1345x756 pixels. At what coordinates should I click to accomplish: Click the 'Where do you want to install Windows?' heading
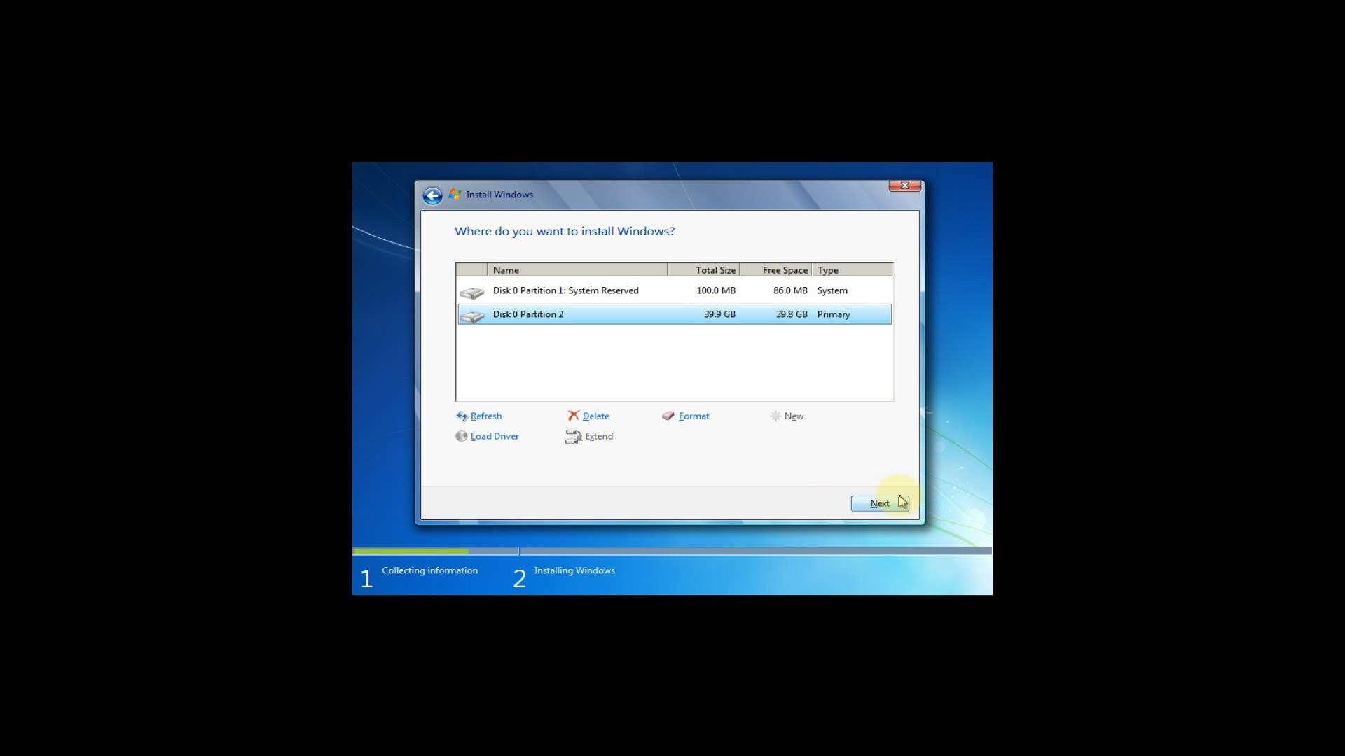565,231
